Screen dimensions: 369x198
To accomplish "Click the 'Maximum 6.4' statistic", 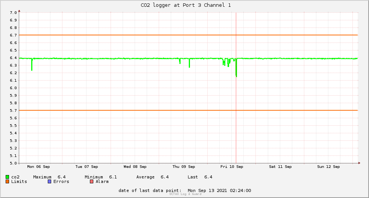I will (x=49, y=177).
